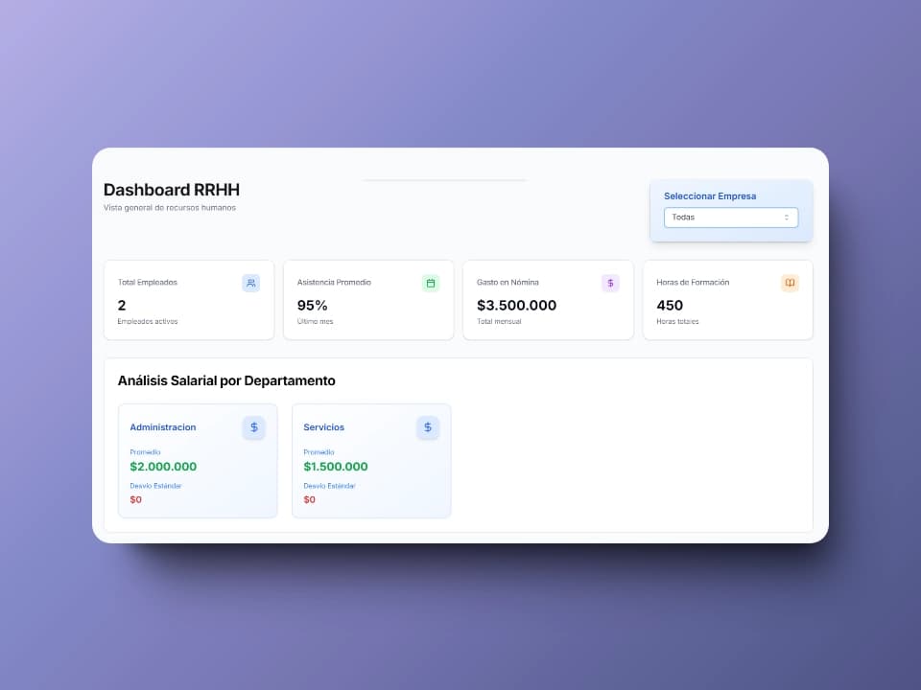Open the Análisis Salarial por Departamento section
The width and height of the screenshot is (921, 690).
pyautogui.click(x=226, y=380)
